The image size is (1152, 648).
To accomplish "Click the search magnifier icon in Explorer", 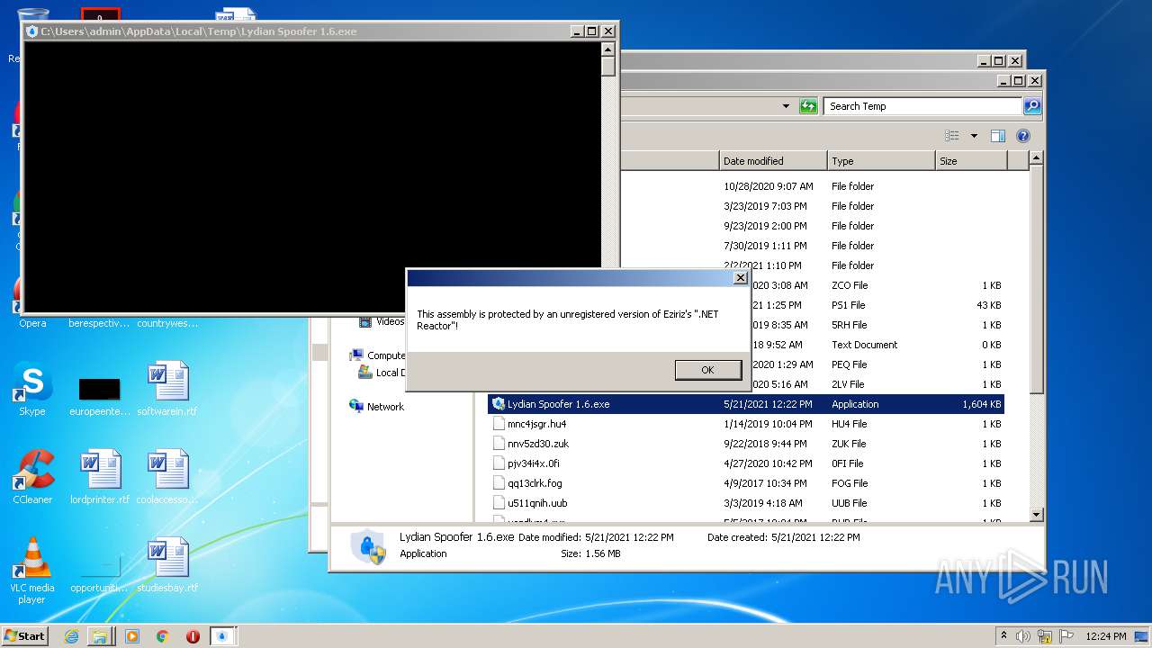I will (x=1032, y=106).
